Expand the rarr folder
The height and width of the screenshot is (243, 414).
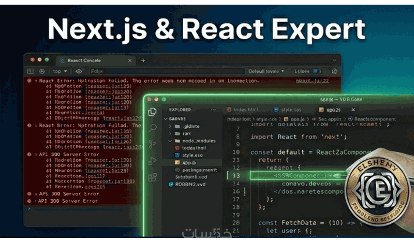tap(170, 133)
